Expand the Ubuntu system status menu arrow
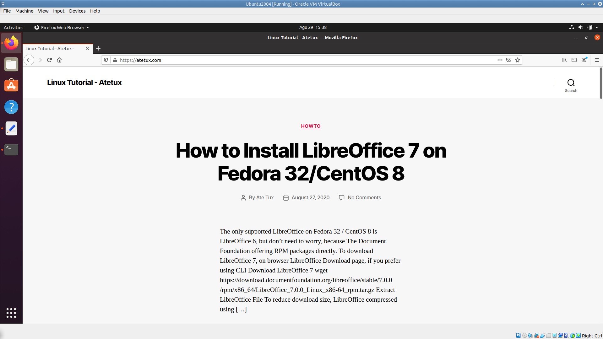 [x=597, y=27]
